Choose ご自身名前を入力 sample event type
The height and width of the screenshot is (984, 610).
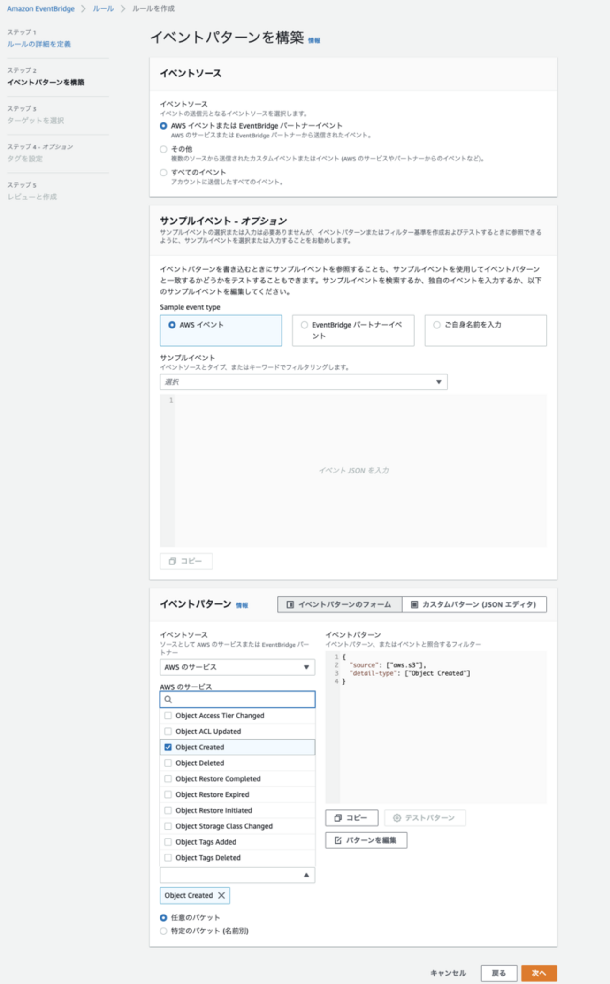pos(486,330)
